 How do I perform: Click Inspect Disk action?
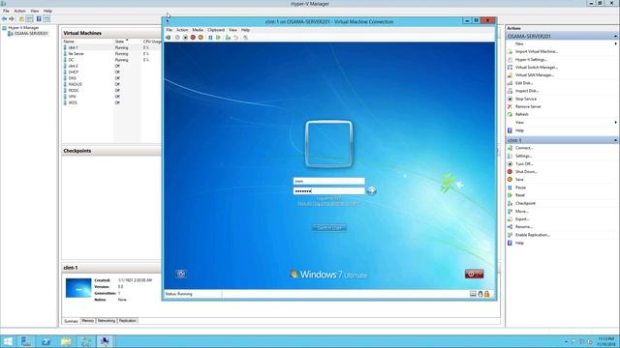coord(527,91)
